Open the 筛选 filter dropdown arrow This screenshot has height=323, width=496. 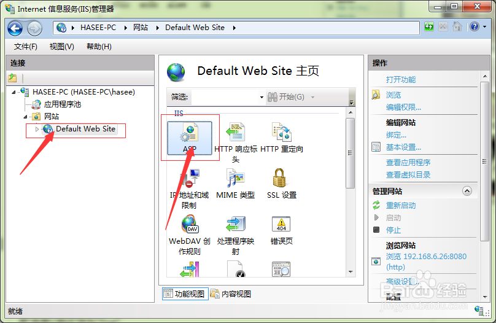click(262, 97)
